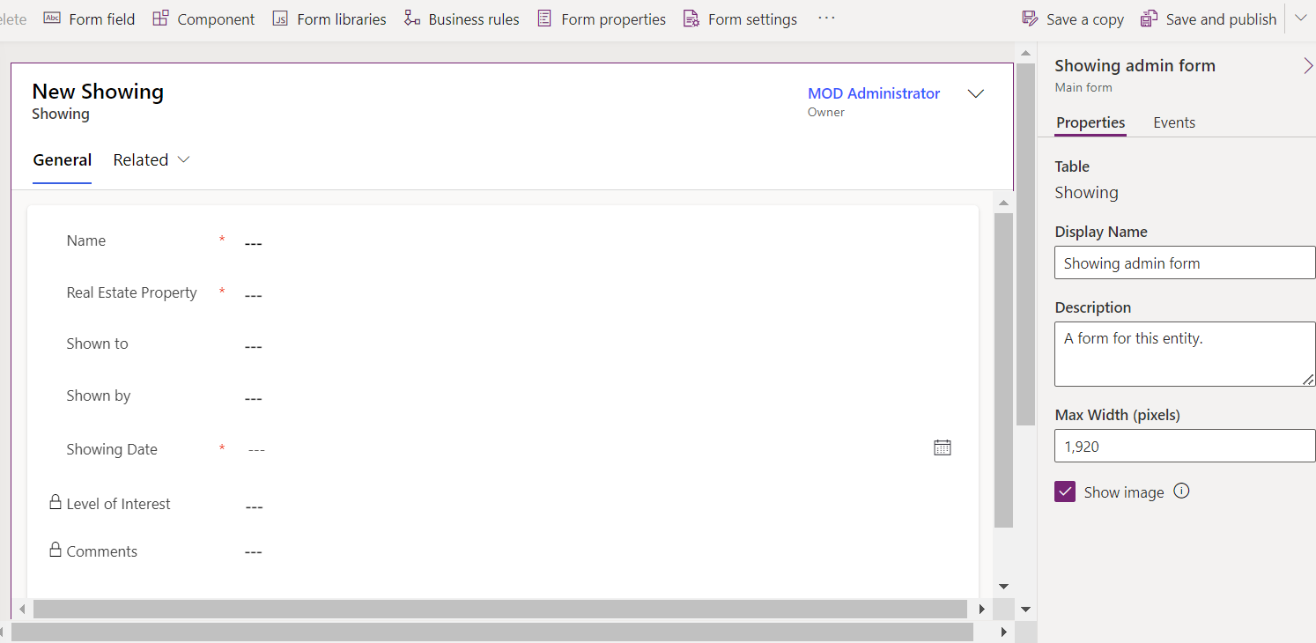Click the Save a copy icon
The image size is (1316, 643).
(x=1030, y=18)
